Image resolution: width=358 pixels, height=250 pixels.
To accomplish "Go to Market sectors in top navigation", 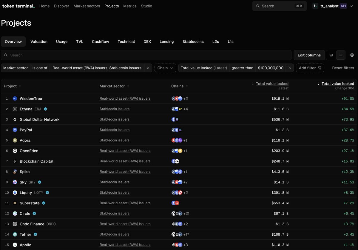I will tap(87, 6).
